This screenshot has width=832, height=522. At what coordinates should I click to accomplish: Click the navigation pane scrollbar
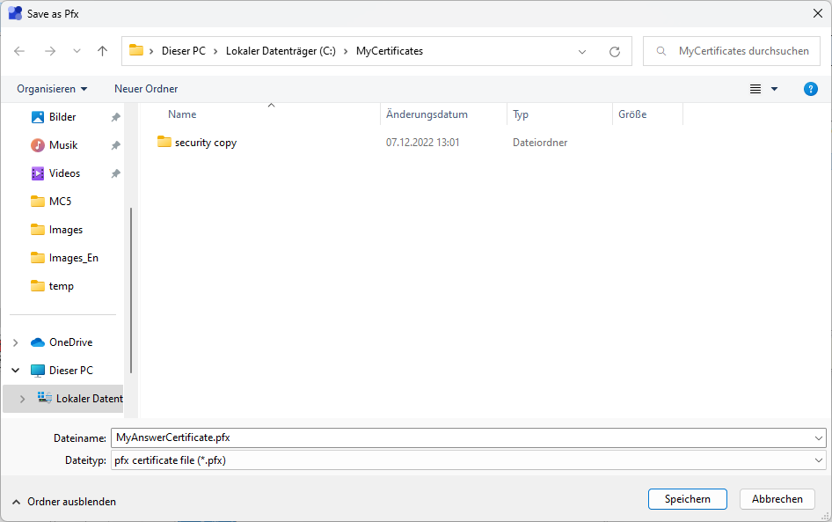point(131,290)
